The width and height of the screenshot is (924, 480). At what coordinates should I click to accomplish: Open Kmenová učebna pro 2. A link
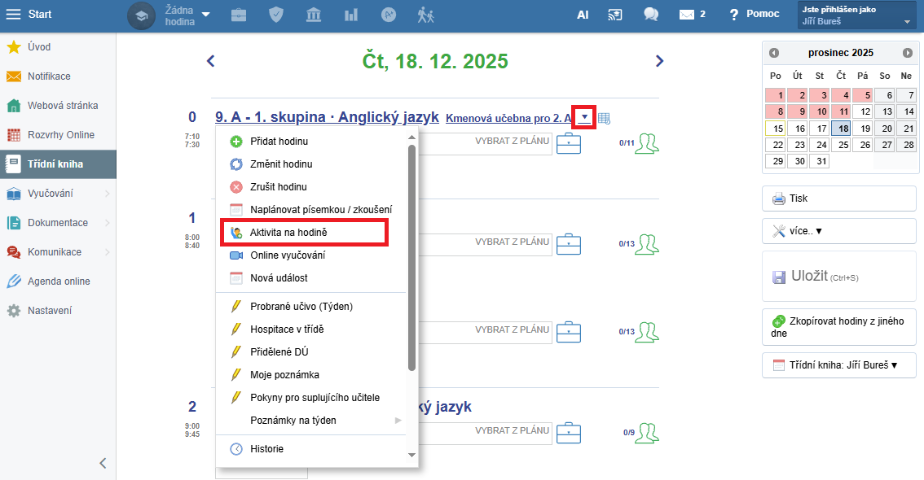[508, 119]
